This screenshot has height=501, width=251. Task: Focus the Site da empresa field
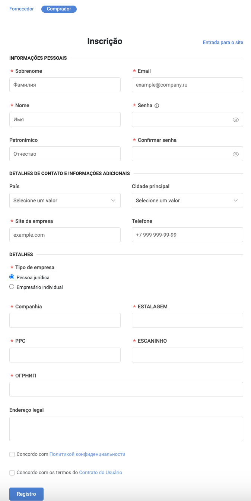[x=65, y=235]
